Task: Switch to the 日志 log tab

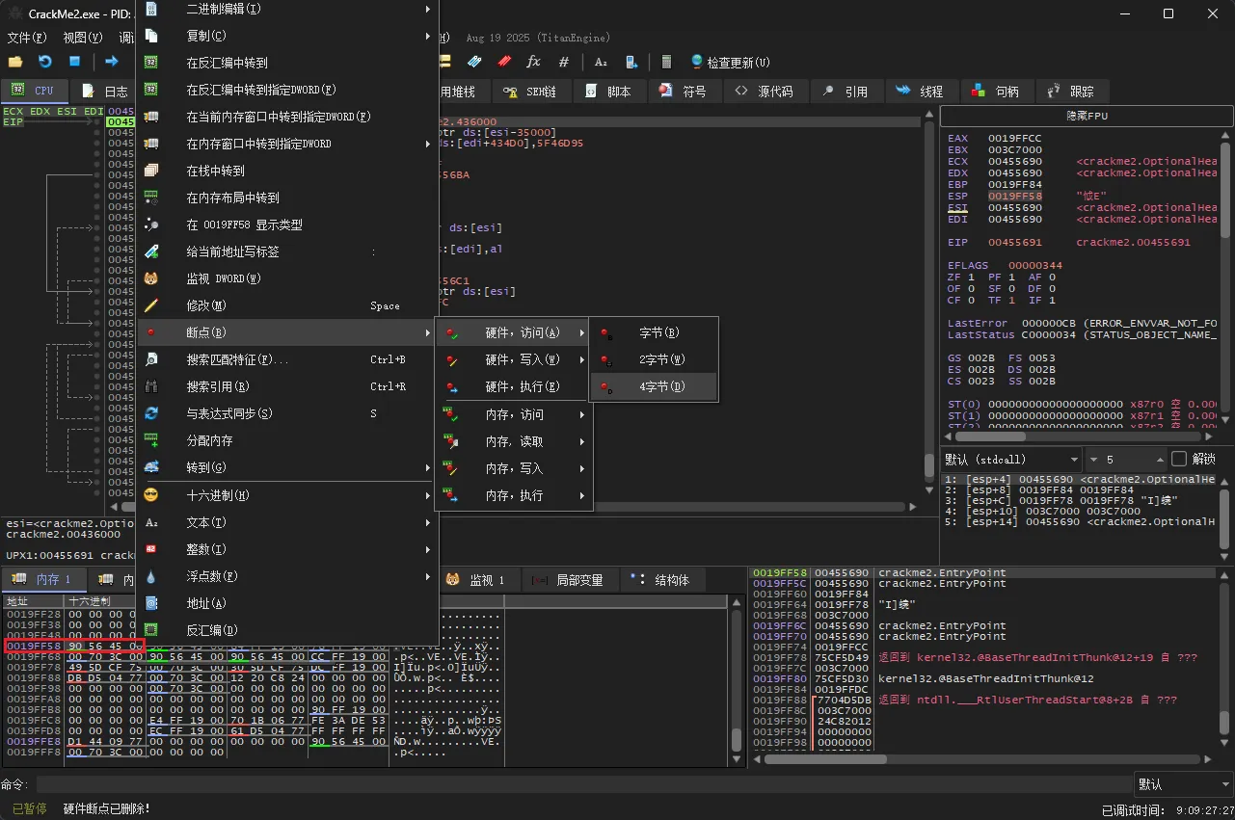Action: pos(105,92)
